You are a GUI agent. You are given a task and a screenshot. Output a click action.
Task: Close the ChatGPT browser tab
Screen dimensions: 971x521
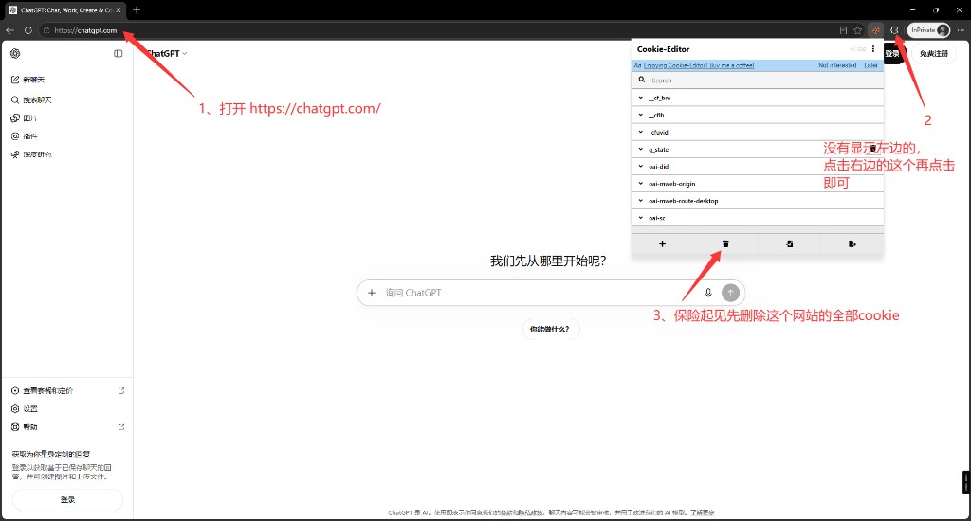click(x=119, y=9)
